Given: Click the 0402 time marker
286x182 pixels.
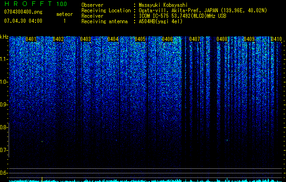Looking at the screenshot, I should (58, 39).
